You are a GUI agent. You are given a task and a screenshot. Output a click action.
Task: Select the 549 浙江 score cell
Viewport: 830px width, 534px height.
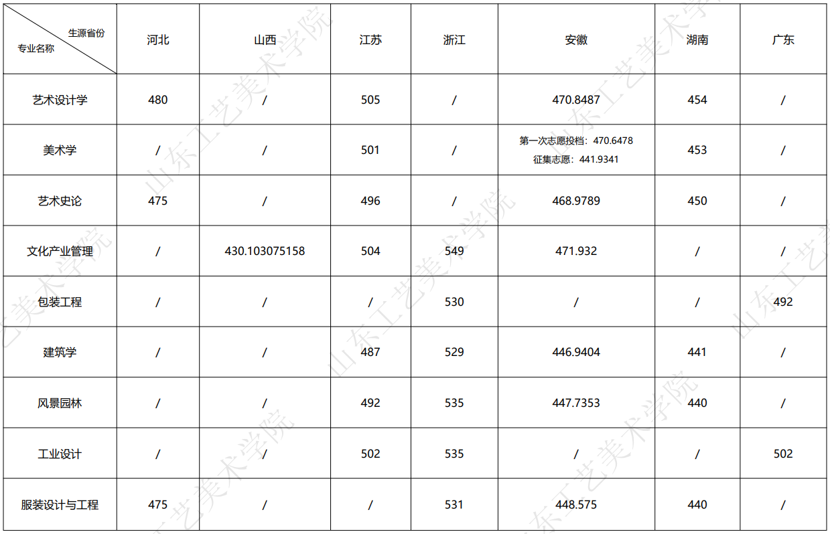point(454,251)
